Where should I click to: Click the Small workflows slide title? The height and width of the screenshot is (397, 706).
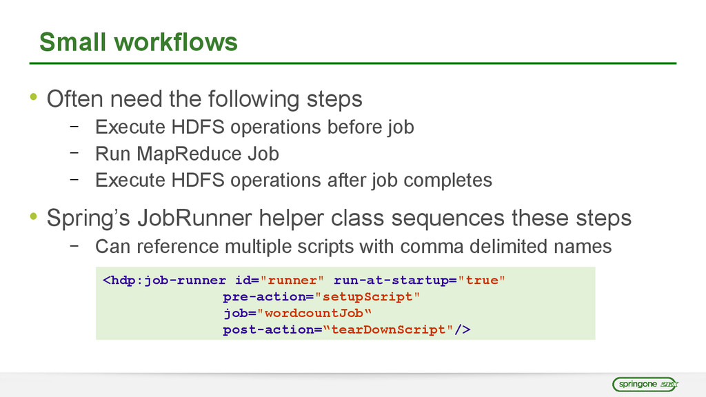(x=138, y=42)
